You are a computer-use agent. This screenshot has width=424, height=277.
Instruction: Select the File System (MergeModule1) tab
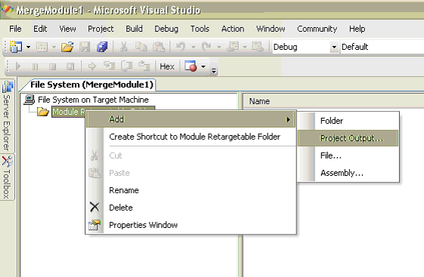(x=91, y=85)
